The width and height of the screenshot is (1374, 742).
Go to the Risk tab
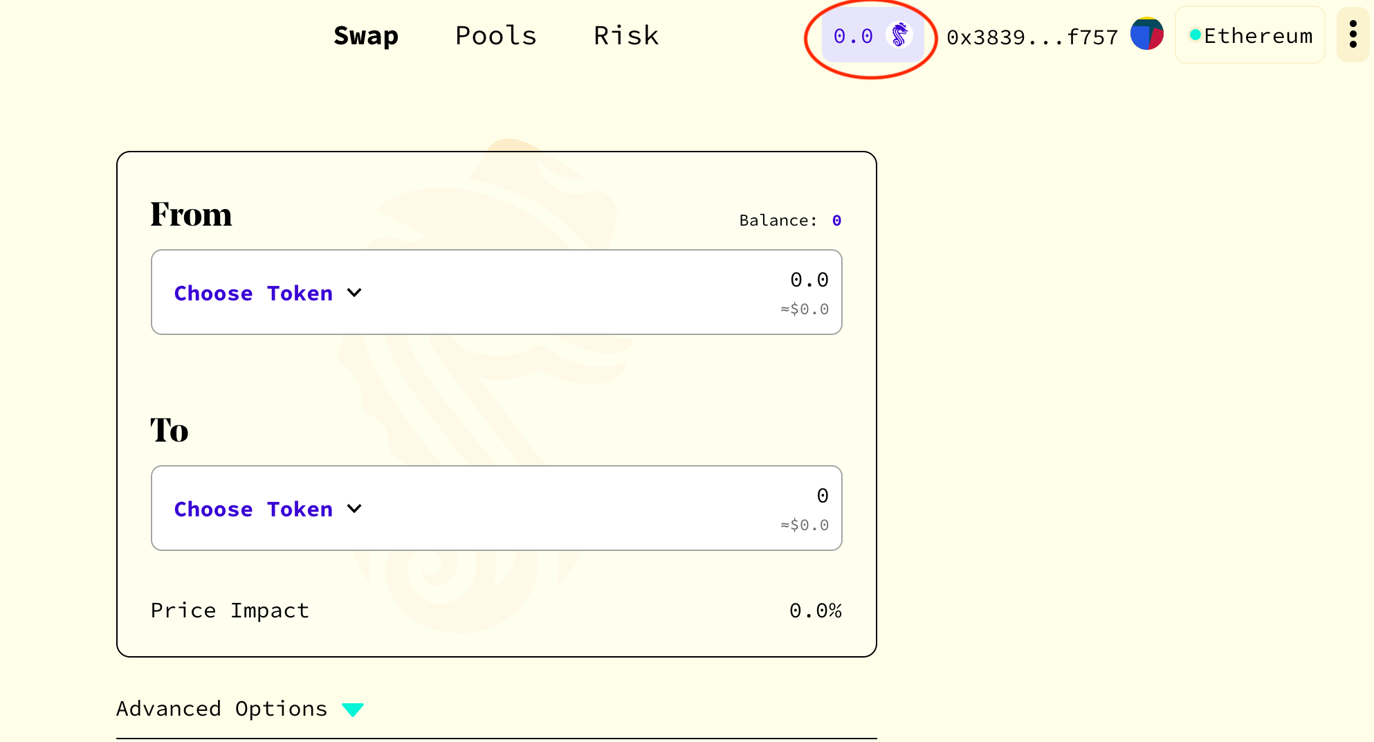click(x=626, y=36)
